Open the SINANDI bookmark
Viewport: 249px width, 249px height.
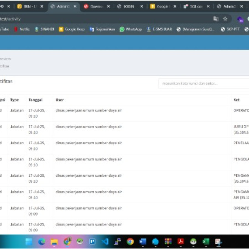click(44, 29)
